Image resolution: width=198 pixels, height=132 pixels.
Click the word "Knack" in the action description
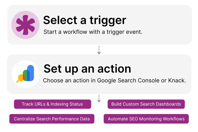pos(177,81)
